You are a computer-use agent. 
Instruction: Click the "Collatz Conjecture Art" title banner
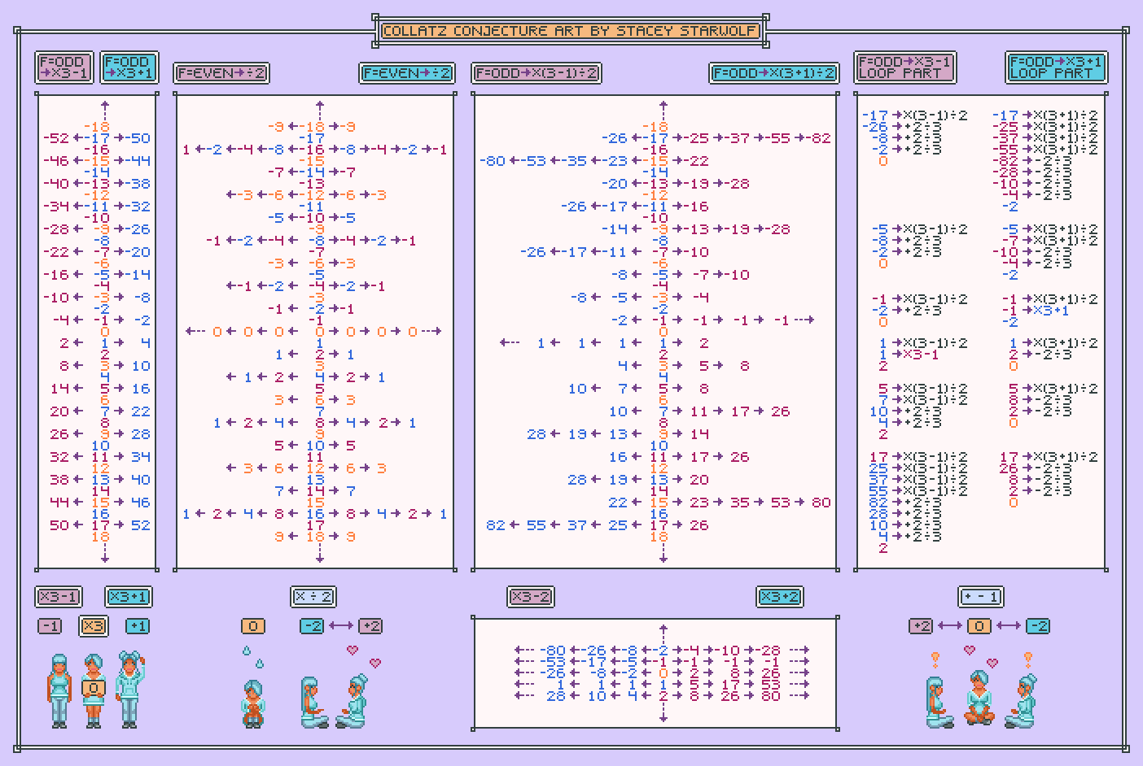click(x=572, y=29)
